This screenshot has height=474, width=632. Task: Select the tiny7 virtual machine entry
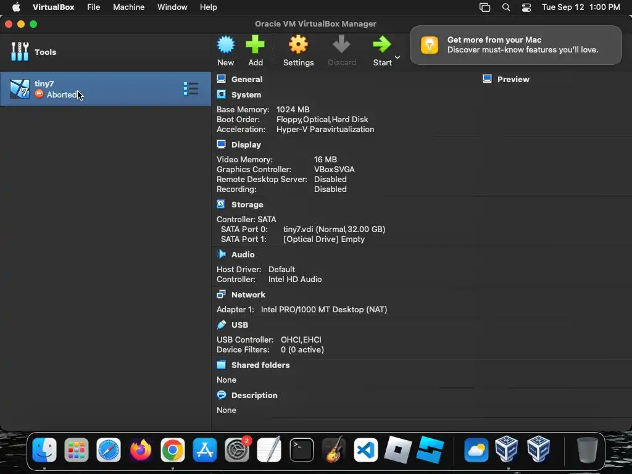105,89
